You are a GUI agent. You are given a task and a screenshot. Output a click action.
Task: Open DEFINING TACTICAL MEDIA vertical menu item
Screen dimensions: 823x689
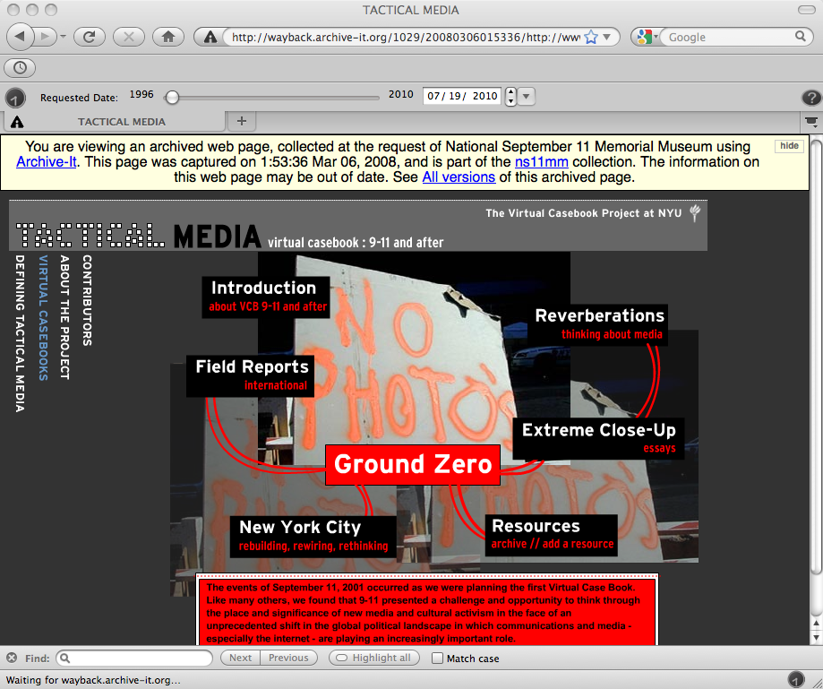coord(20,333)
